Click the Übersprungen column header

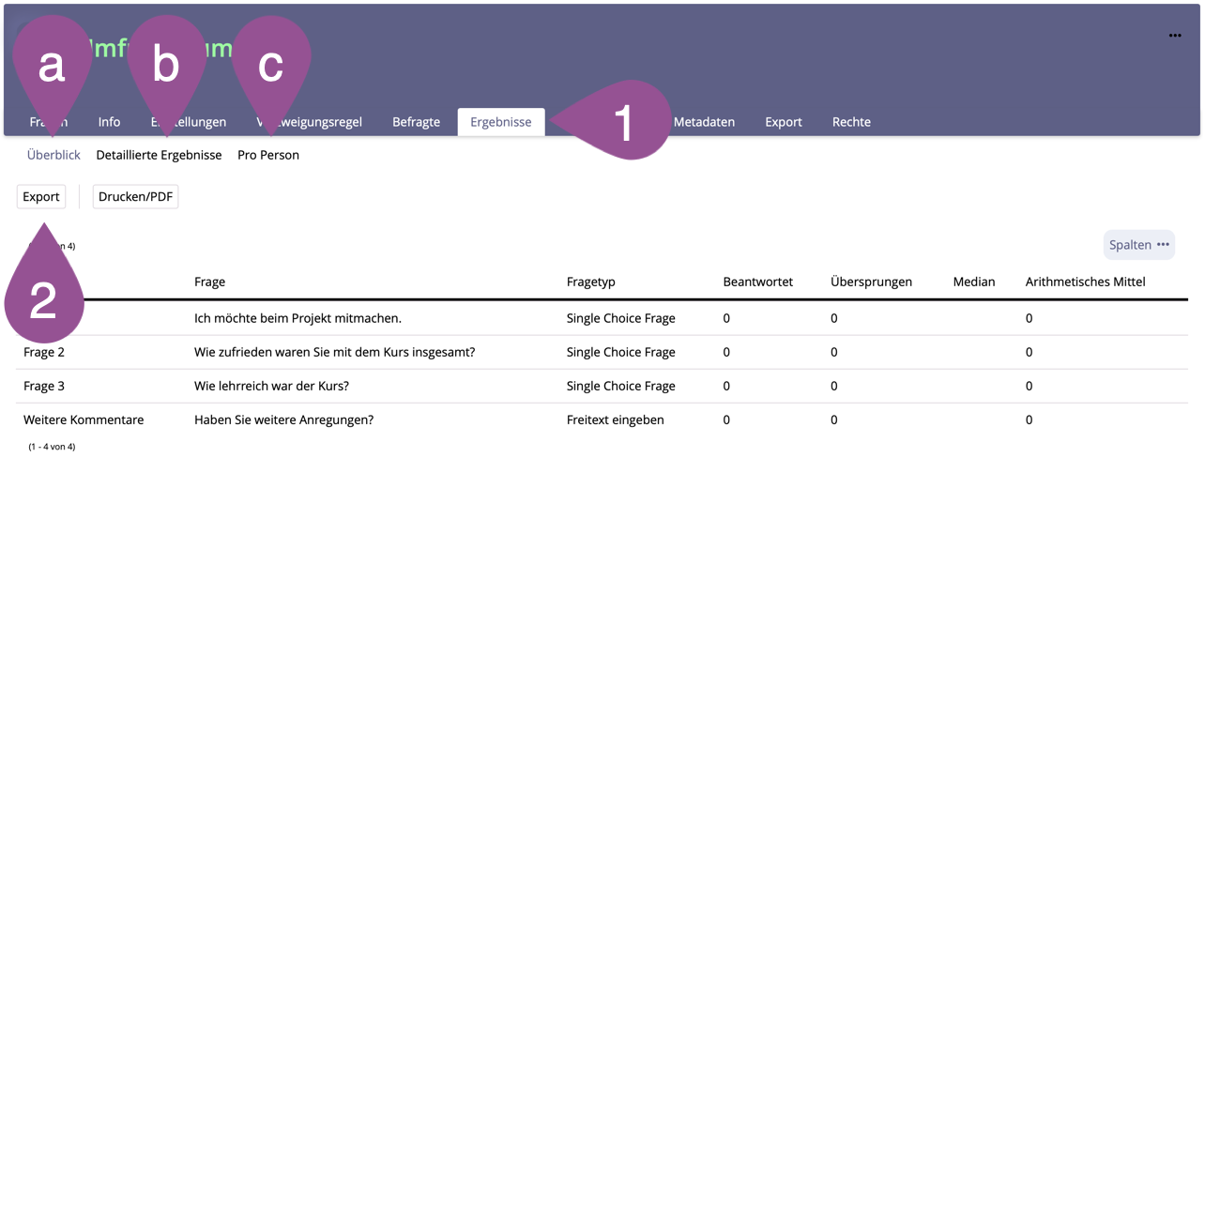871,282
